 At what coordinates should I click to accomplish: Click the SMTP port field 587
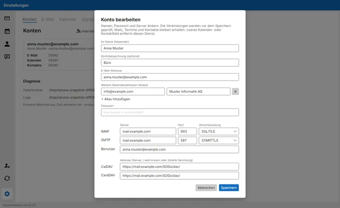(187, 140)
